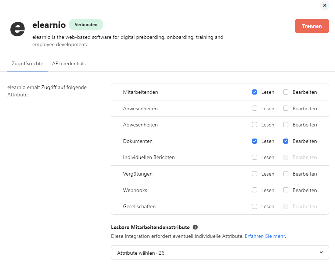Tick Lesen for Individuellen Berichten
Screen dimensions: 335x269
coord(255,157)
